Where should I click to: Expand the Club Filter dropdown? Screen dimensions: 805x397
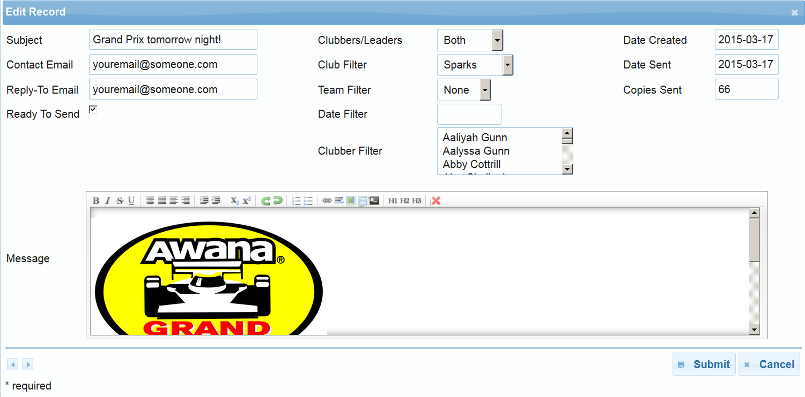click(507, 65)
